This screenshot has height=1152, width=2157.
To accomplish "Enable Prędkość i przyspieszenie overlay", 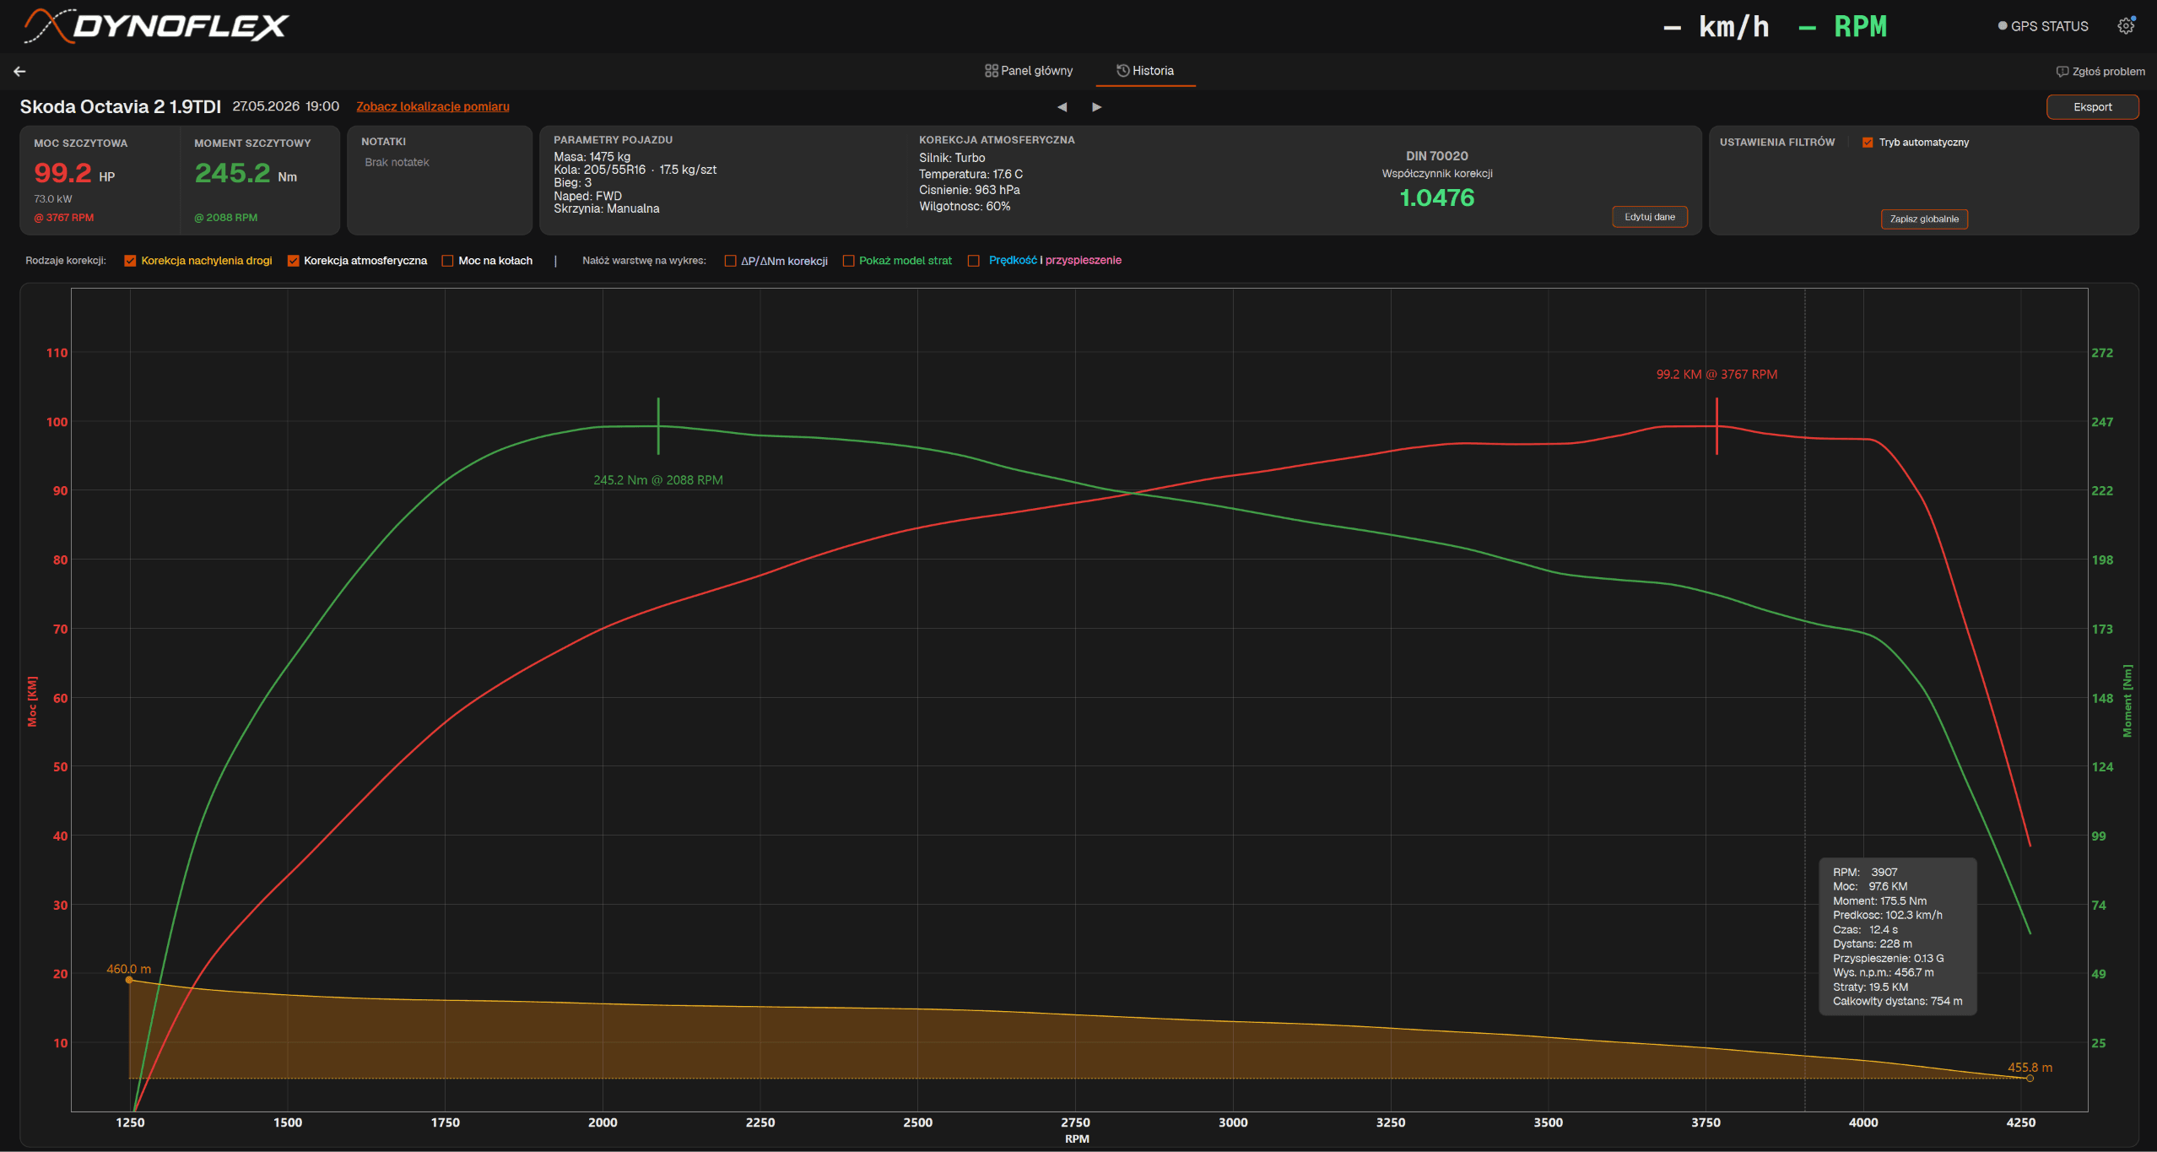I will [973, 261].
